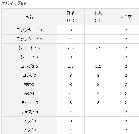This screenshot has height=134, width=139.
Task: Select the 品名 column header
Action: [x=29, y=17]
